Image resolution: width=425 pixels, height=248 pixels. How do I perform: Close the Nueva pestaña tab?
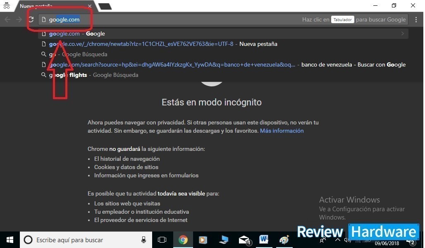tap(90, 6)
